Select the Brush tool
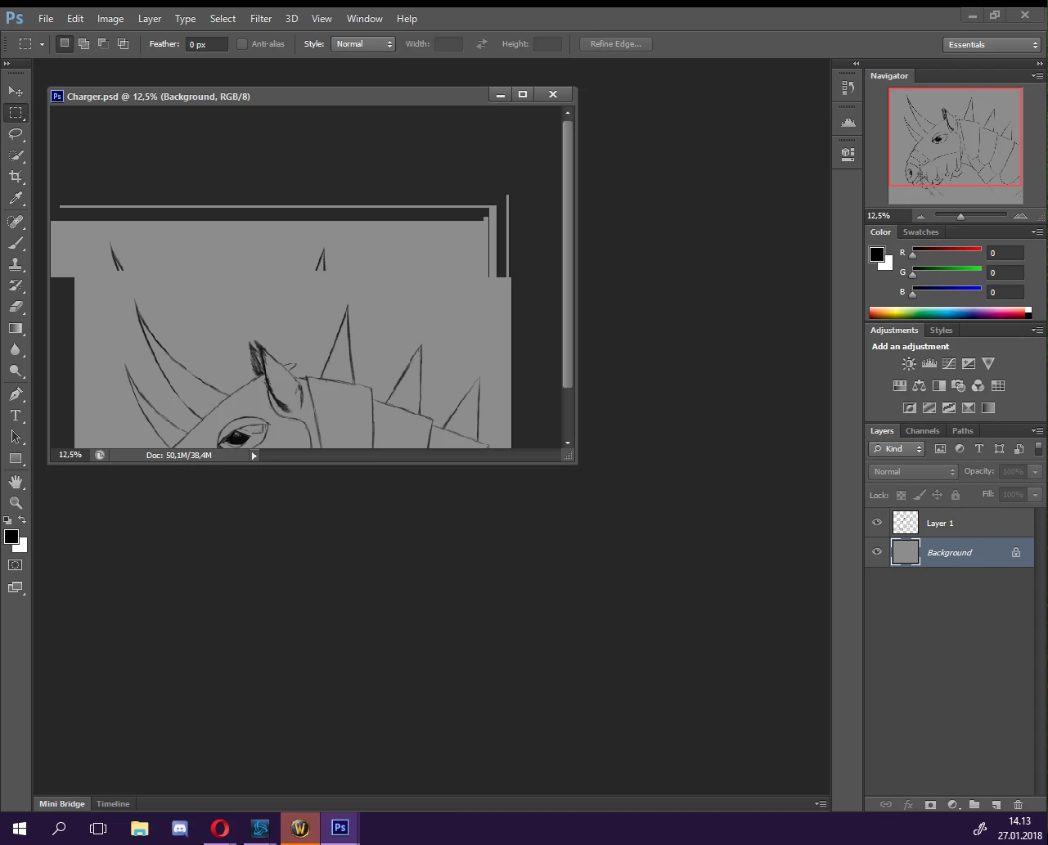The width and height of the screenshot is (1048, 845). coord(16,243)
